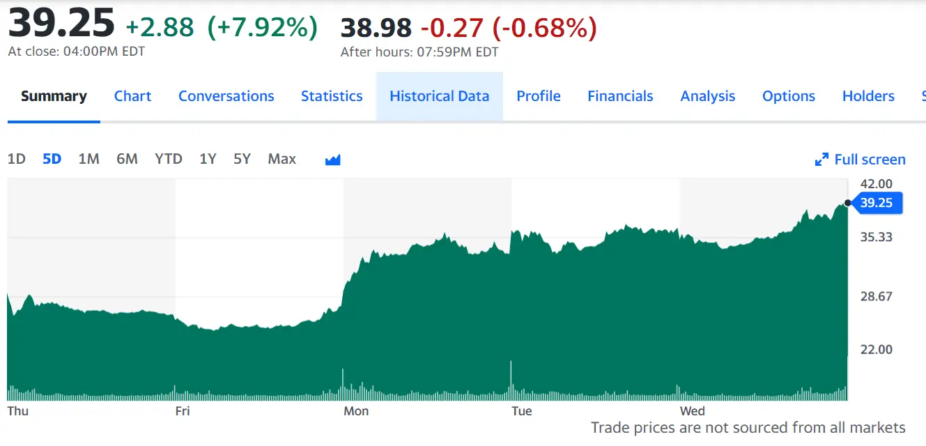View the Financials tab
Screen dimensions: 926x446
pyautogui.click(x=620, y=96)
